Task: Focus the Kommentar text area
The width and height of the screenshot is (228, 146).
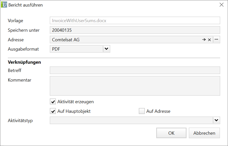Action: click(135, 86)
